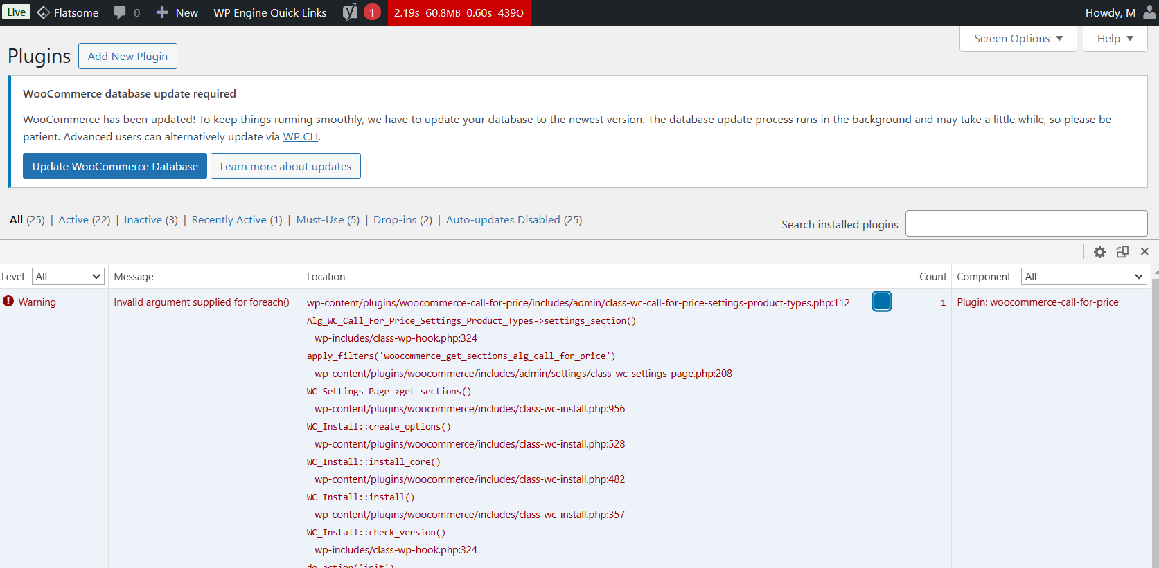
Task: Collapse the stack trace with the minus button
Action: [x=882, y=302]
